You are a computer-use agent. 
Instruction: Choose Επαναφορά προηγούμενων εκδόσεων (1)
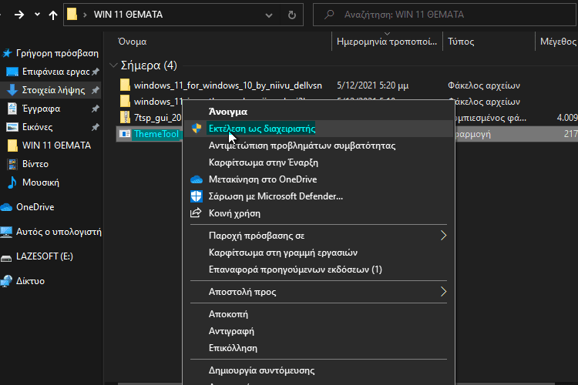click(x=295, y=269)
